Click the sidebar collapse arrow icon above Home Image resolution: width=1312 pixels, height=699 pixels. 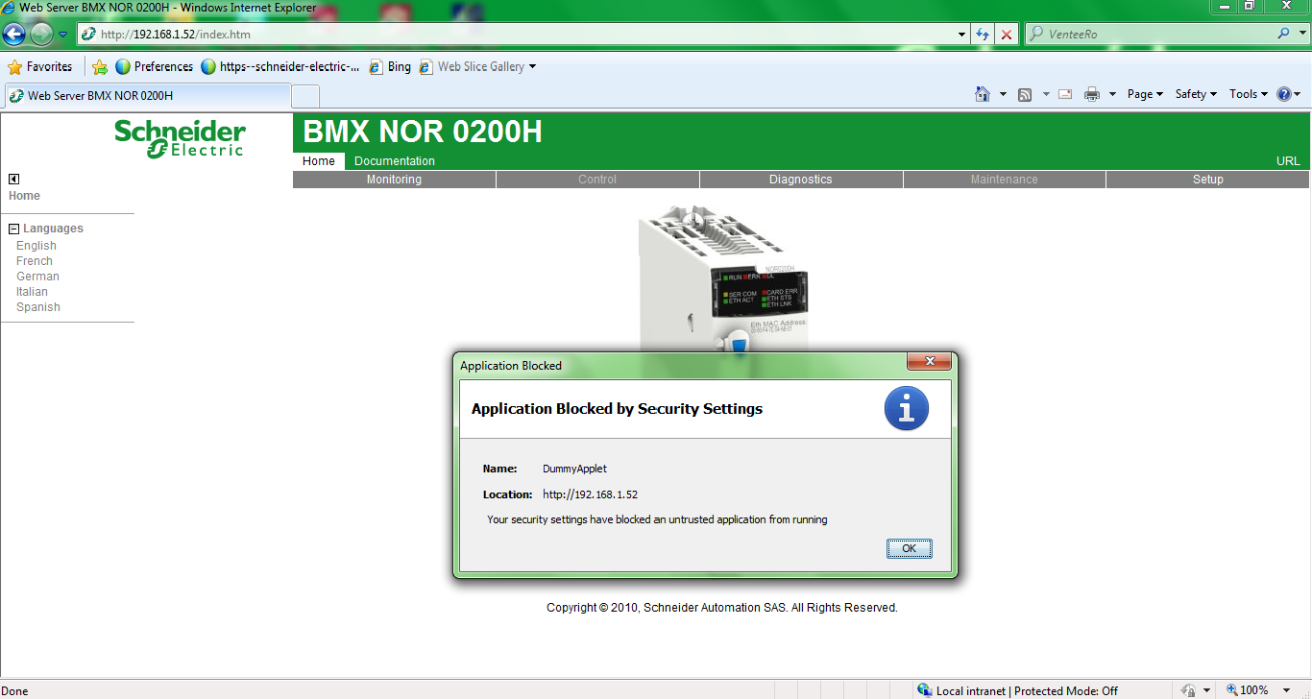(13, 179)
